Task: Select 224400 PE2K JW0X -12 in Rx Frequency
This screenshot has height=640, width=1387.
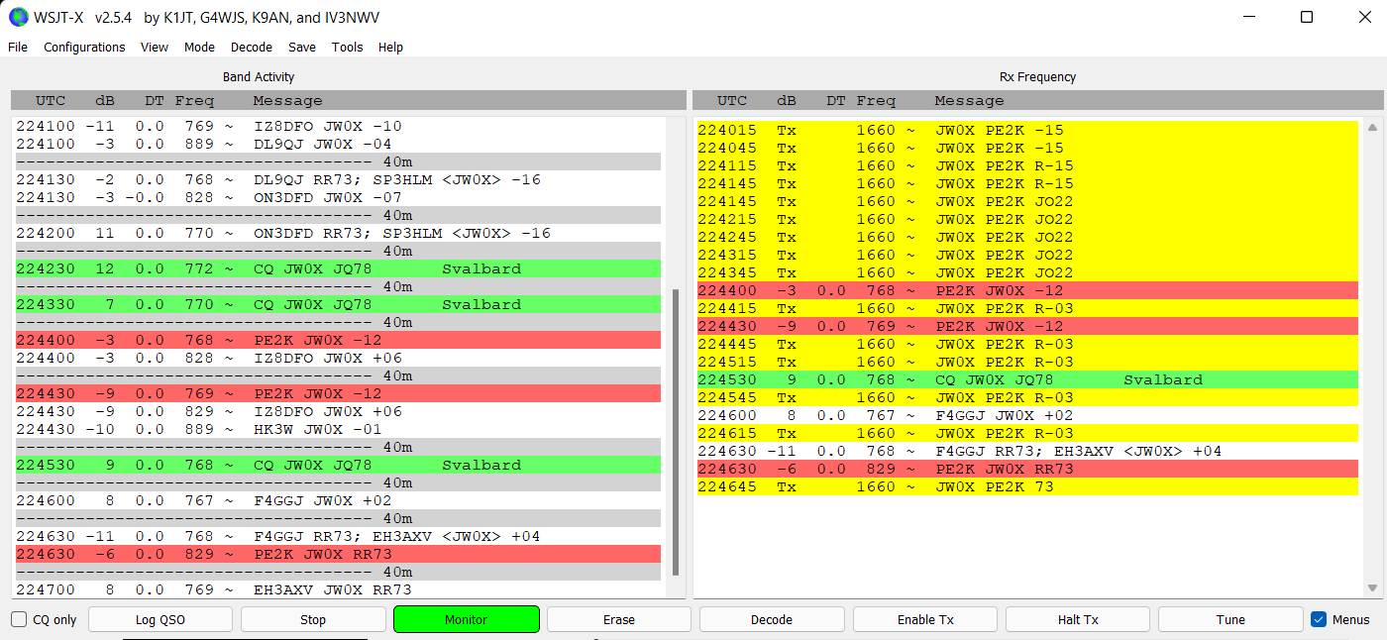Action: click(x=1027, y=290)
